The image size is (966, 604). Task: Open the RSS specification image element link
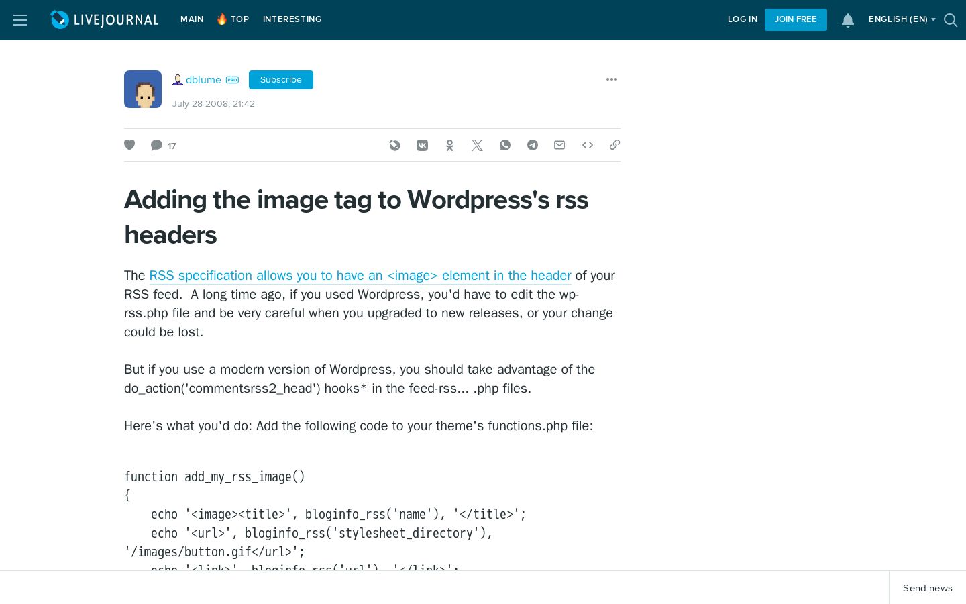pyautogui.click(x=360, y=276)
